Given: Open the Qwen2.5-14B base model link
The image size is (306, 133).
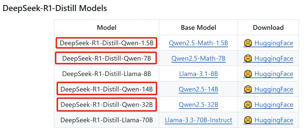Looking at the screenshot, I should click(198, 89).
